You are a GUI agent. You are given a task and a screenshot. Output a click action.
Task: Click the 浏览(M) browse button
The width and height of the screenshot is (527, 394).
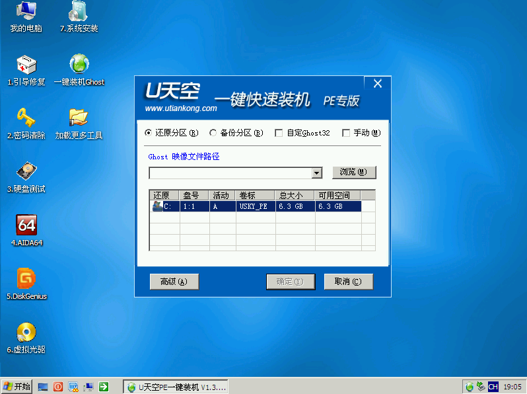[354, 173]
